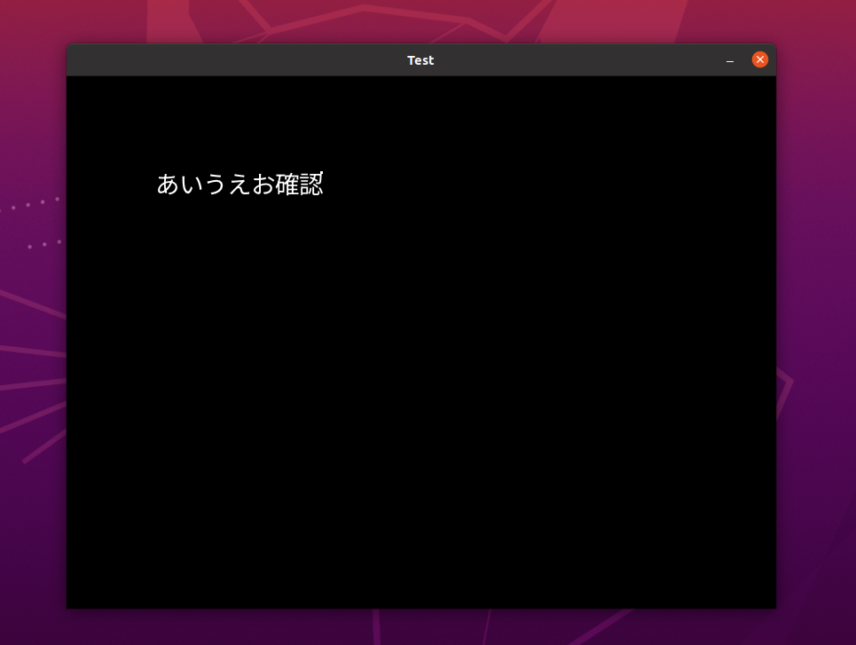Click the 確 kanji in the text
Viewport: 856px width, 645px height.
pos(287,185)
